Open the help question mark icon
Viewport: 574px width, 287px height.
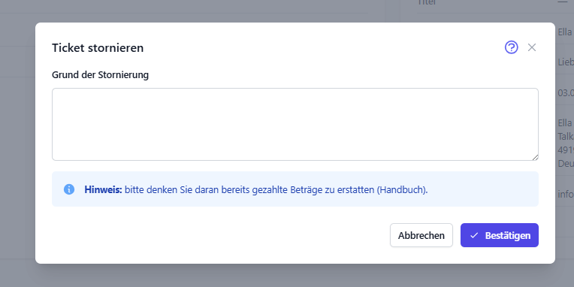click(511, 47)
